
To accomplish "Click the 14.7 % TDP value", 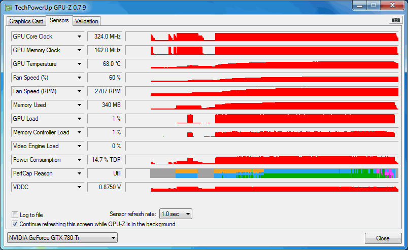I will click(x=105, y=160).
